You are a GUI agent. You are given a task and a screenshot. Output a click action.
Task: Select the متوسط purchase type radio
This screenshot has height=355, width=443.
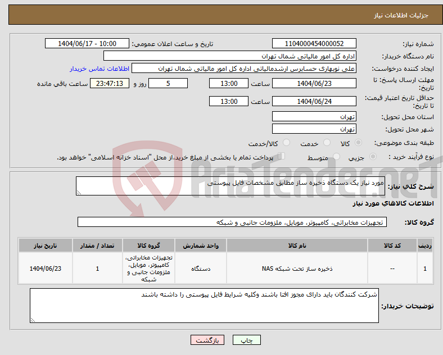336,157
